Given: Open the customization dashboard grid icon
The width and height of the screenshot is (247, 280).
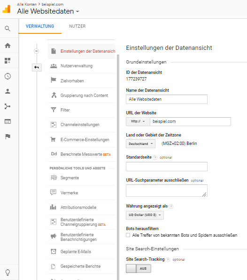Looking at the screenshot, I should tap(8, 61).
